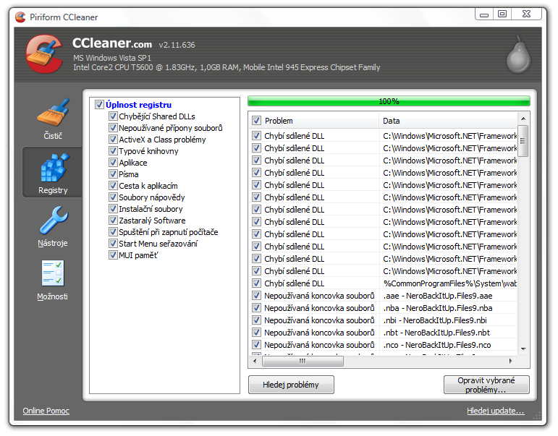Toggle Instalační soubory checkbox

click(x=113, y=209)
